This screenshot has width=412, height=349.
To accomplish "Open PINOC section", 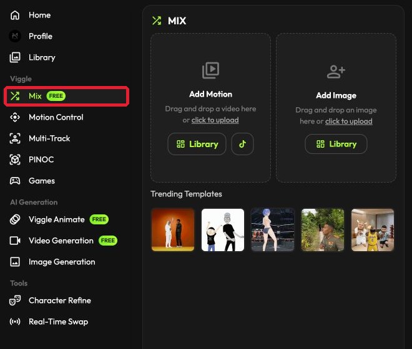I will click(x=41, y=160).
